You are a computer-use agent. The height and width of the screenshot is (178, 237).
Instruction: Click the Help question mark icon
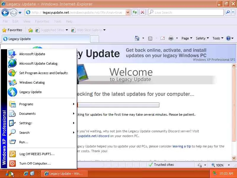pos(228,38)
